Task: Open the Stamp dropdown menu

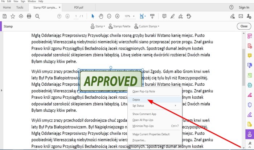Action: (98, 26)
